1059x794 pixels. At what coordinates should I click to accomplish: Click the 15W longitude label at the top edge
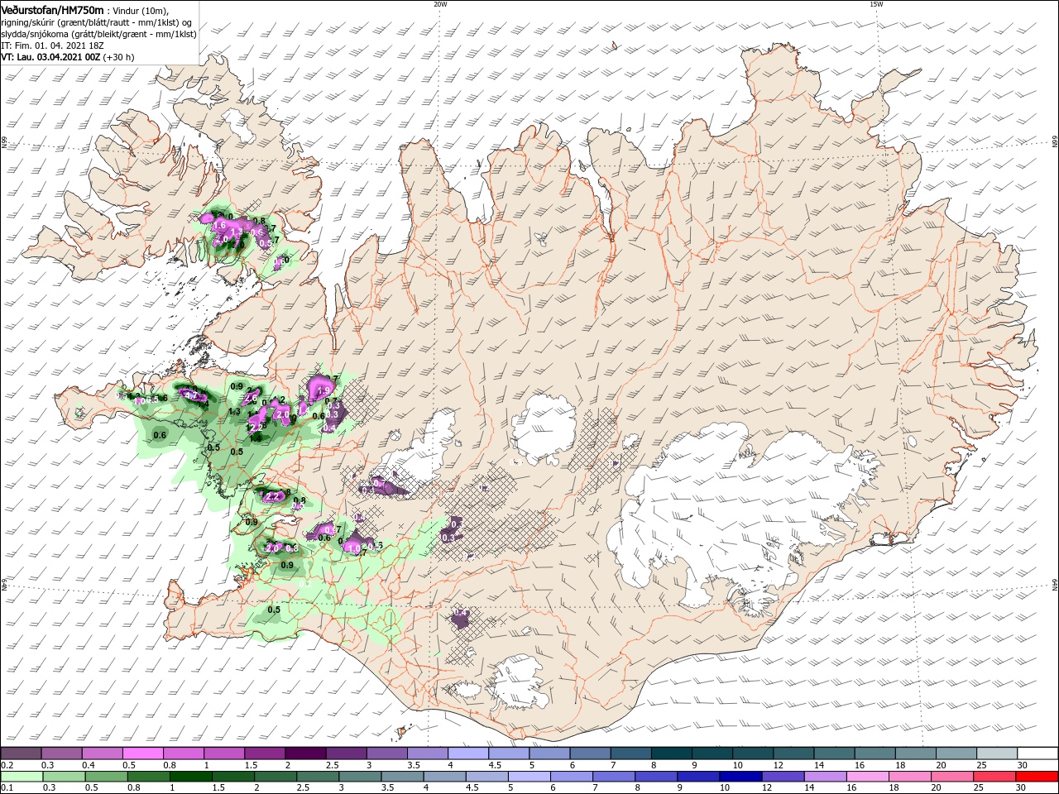click(876, 3)
